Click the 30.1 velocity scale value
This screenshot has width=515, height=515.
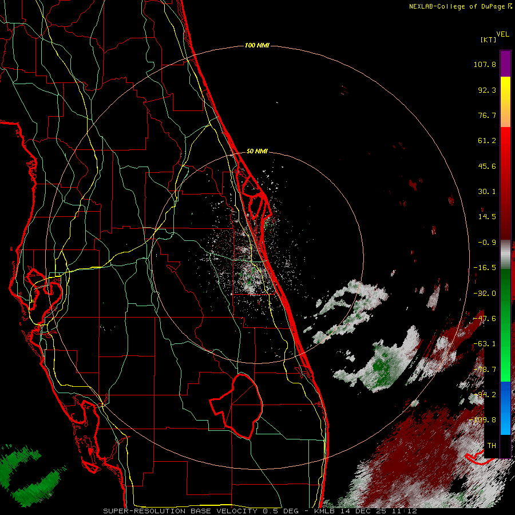pyautogui.click(x=487, y=192)
